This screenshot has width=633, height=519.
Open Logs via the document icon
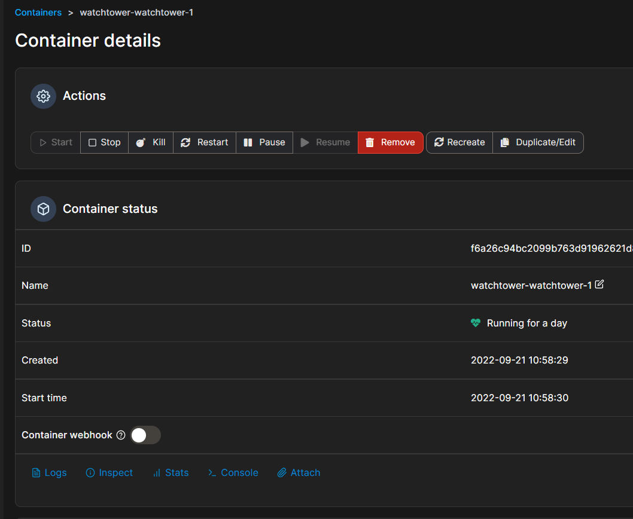[x=37, y=472]
